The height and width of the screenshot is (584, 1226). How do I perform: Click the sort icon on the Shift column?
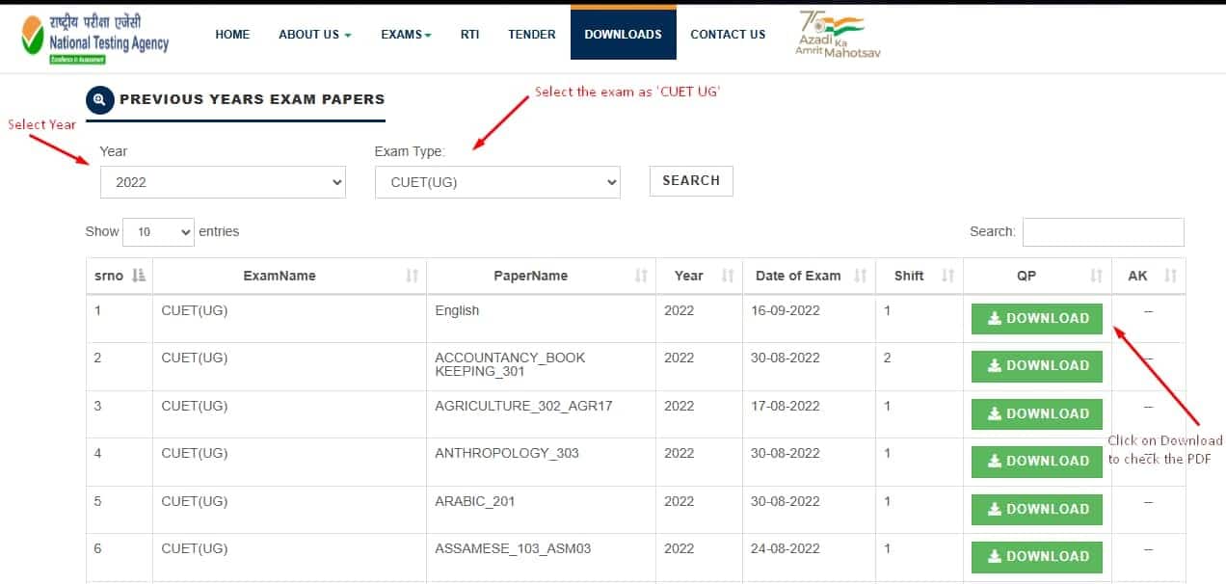click(x=948, y=276)
